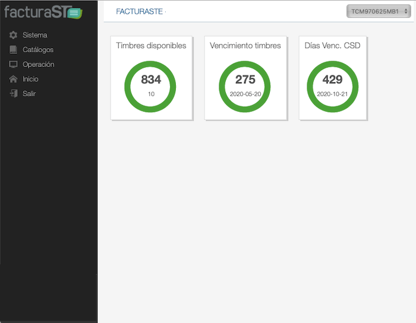This screenshot has height=323, width=416.
Task: Select the Vencimiento timbres card title
Action: [245, 45]
